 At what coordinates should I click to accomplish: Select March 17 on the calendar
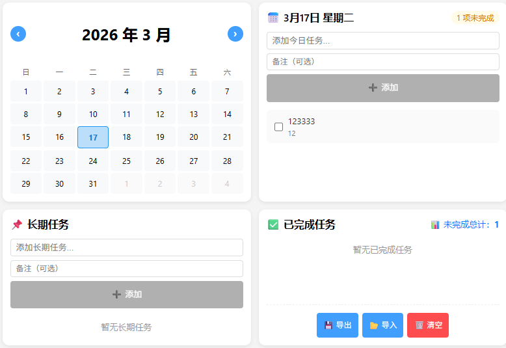click(x=93, y=137)
